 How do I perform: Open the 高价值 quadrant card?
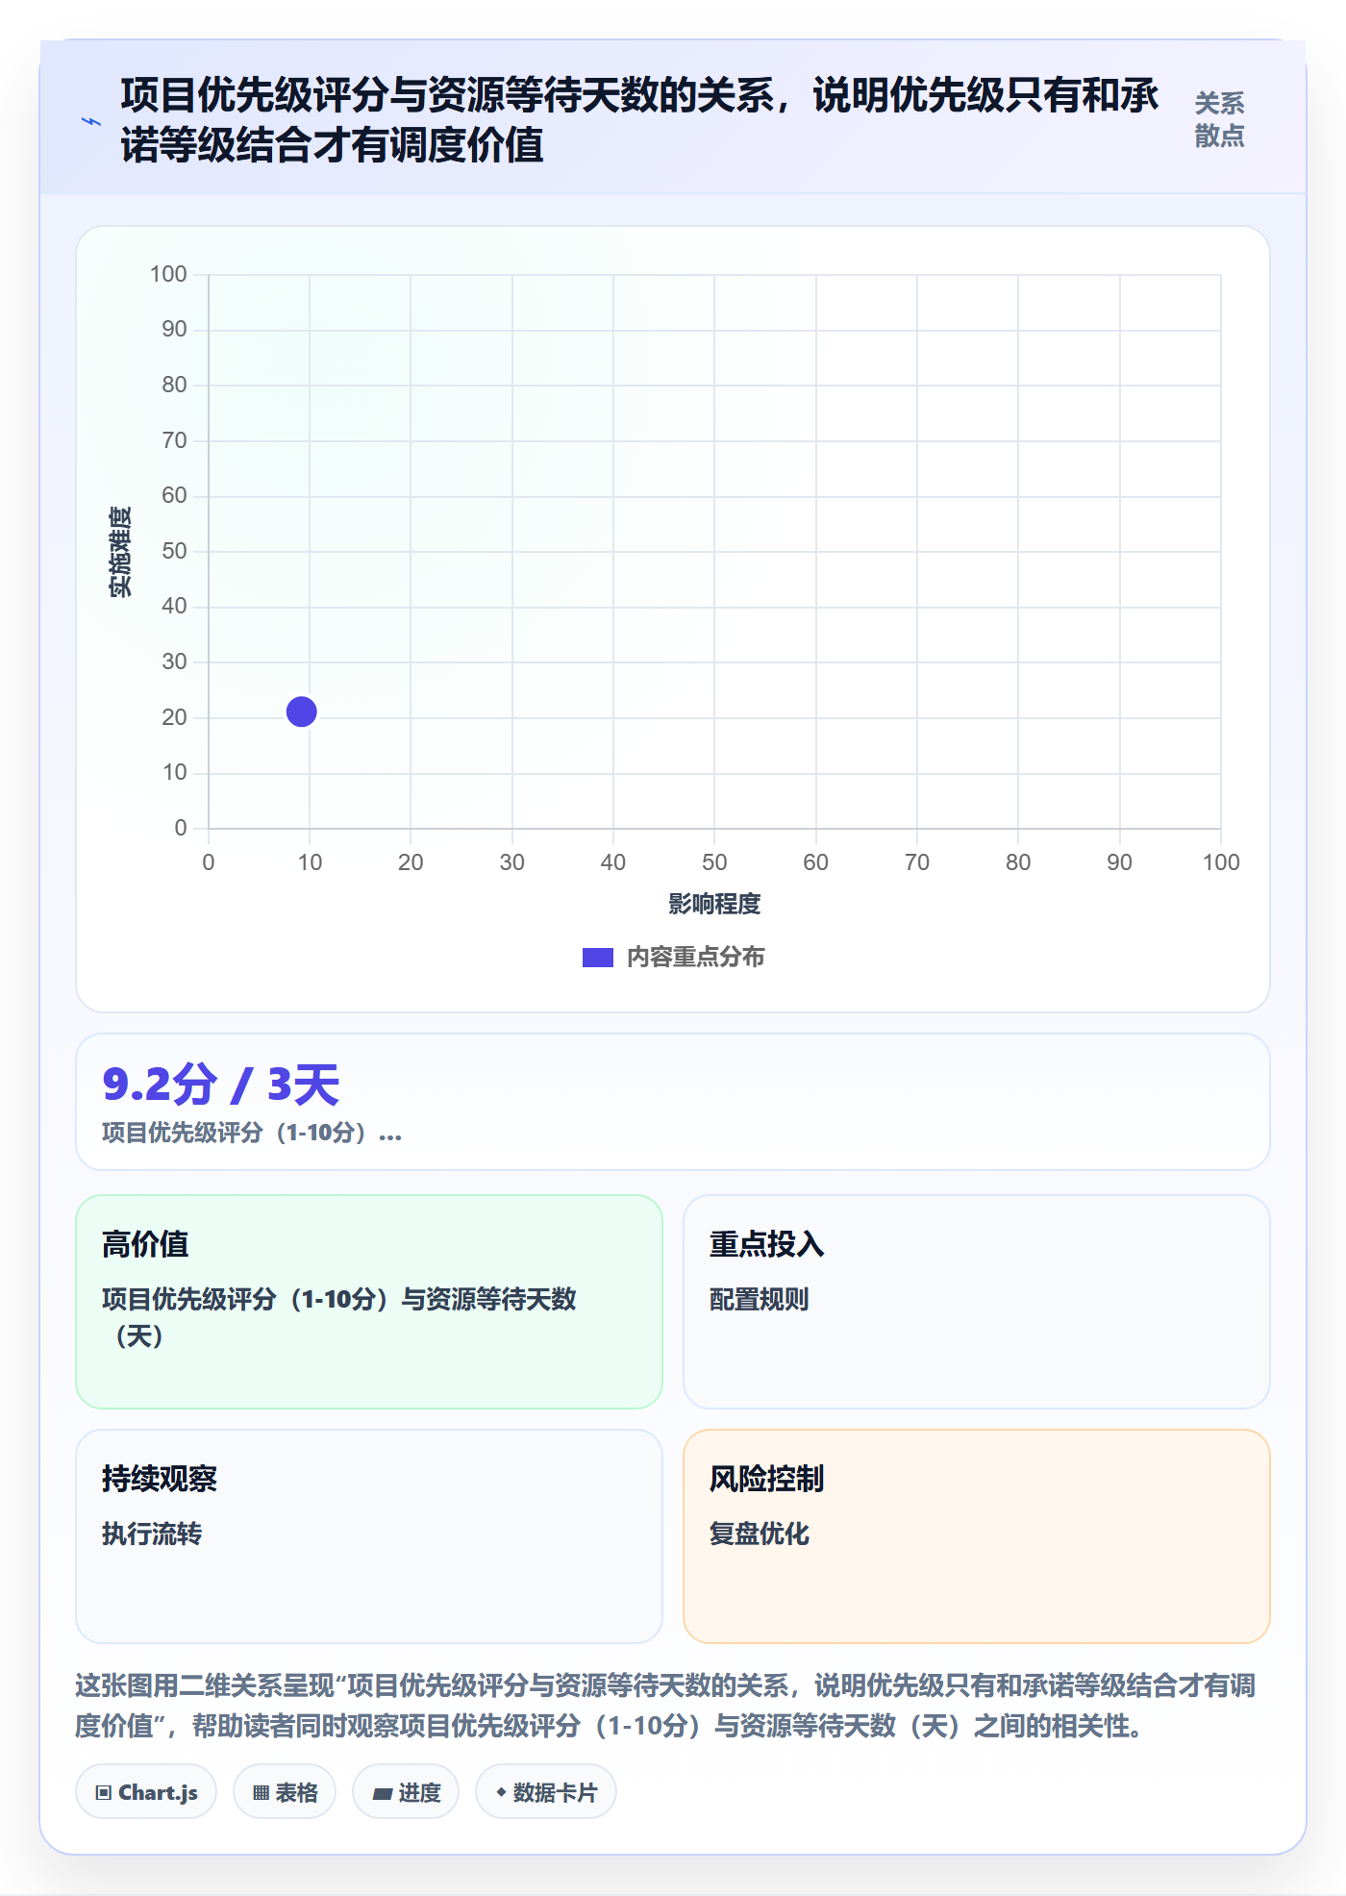click(369, 1302)
